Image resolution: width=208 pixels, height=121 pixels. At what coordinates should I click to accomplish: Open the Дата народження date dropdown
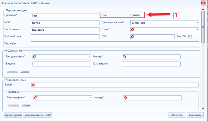point(197,23)
